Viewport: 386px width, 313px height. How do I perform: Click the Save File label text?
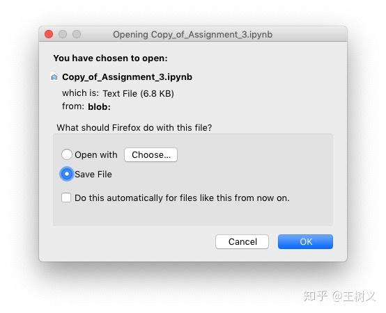click(x=93, y=174)
